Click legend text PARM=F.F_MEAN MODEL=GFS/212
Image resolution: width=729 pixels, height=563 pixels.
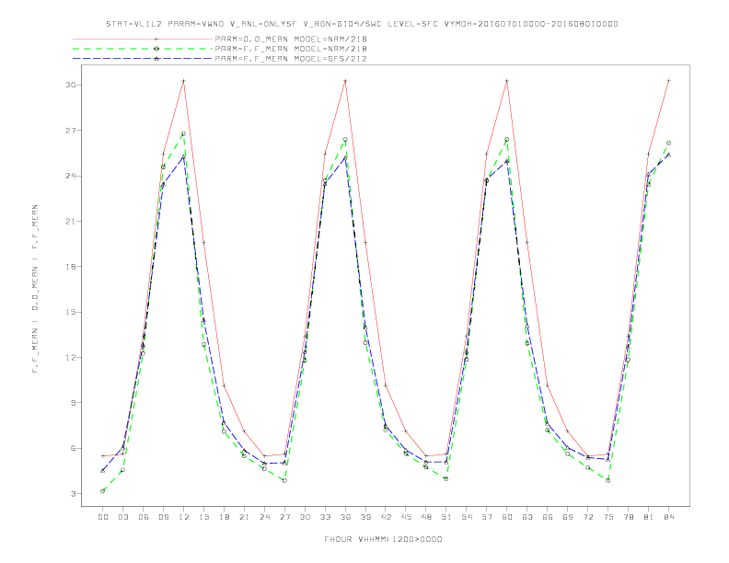[x=291, y=59]
